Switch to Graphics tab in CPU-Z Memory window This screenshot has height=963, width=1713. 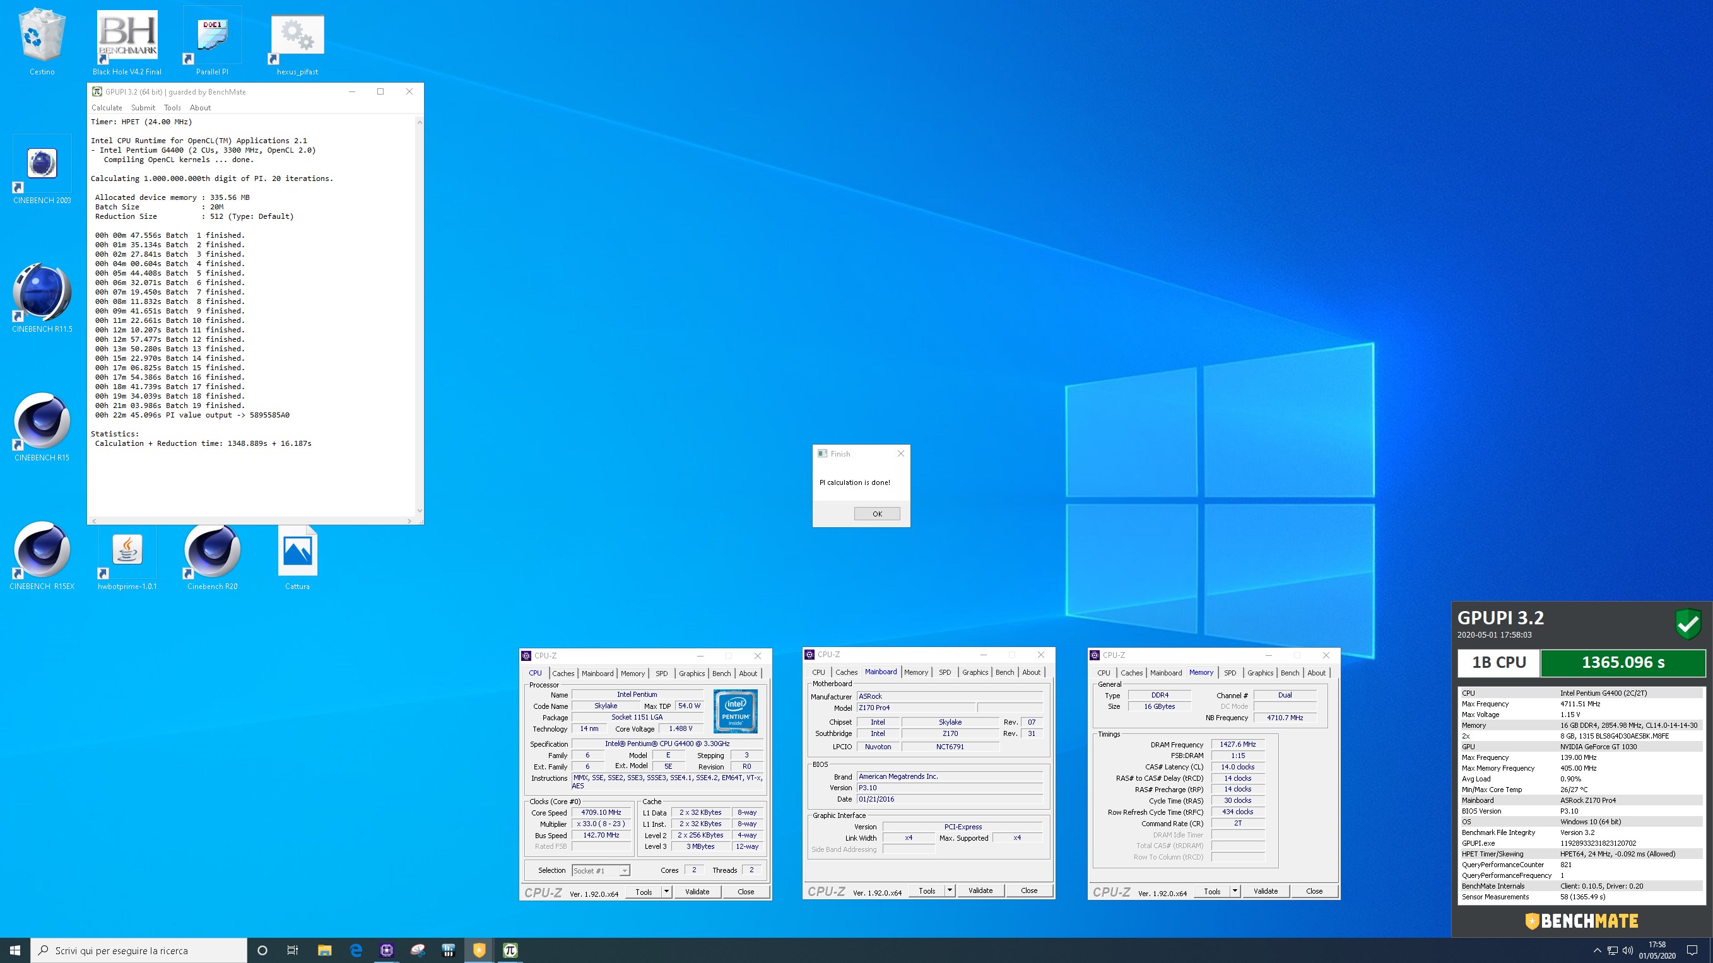[1260, 672]
